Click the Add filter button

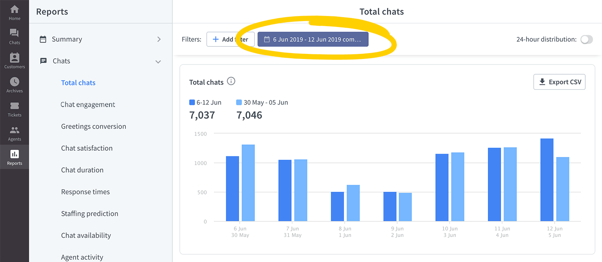[x=231, y=39]
